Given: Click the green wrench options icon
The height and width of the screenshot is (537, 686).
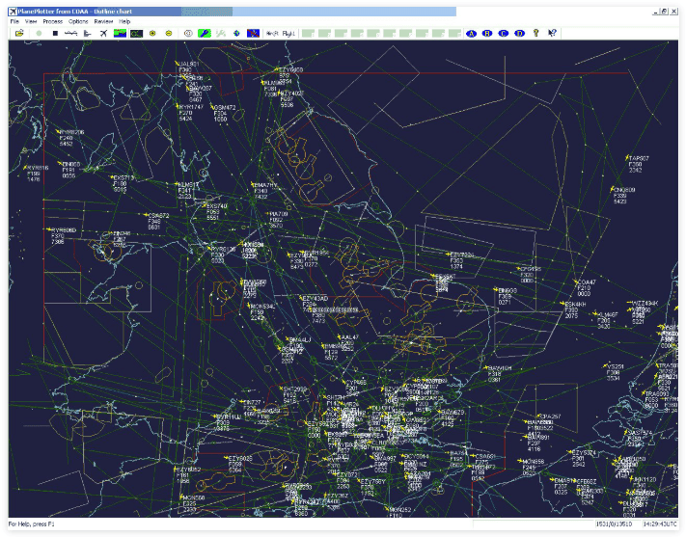Looking at the screenshot, I should point(205,33).
